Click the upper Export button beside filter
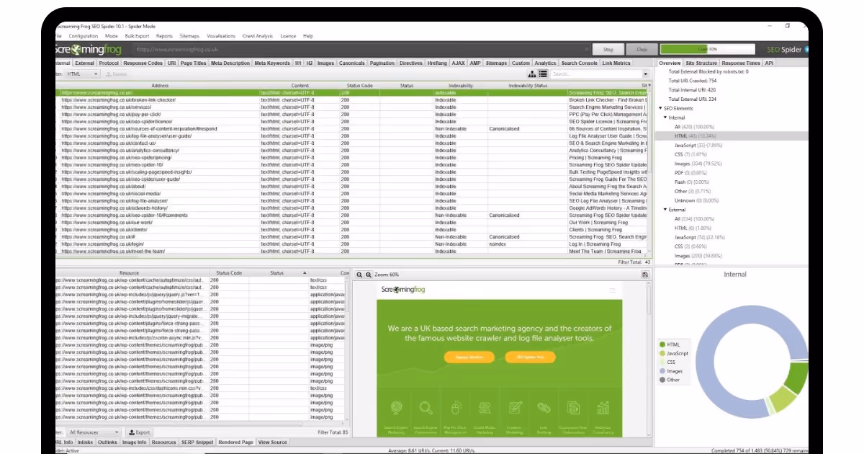Viewport: 864px width, 454px height. coord(116,74)
